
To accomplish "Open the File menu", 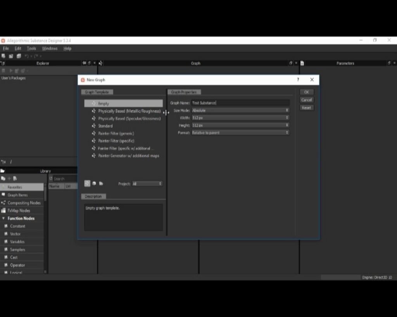I will coord(6,48).
